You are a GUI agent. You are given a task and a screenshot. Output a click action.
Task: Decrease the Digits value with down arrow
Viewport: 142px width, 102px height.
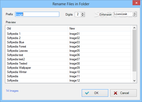coord(82,15)
